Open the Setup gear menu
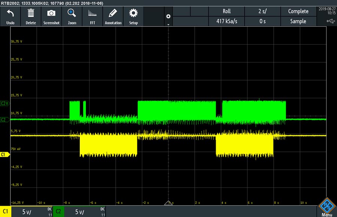The width and height of the screenshot is (337, 217). coord(133,13)
